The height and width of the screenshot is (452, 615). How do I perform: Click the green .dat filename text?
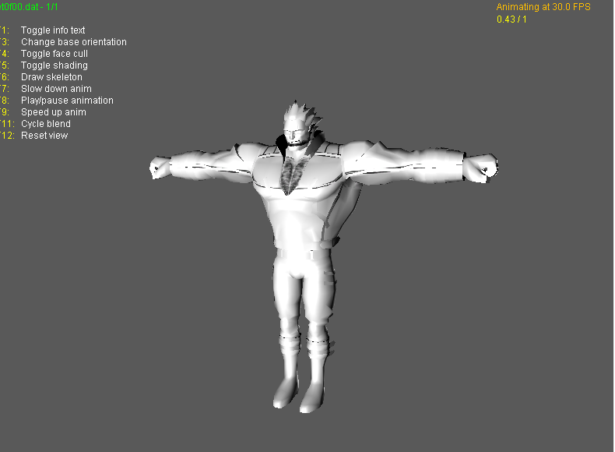pos(29,7)
